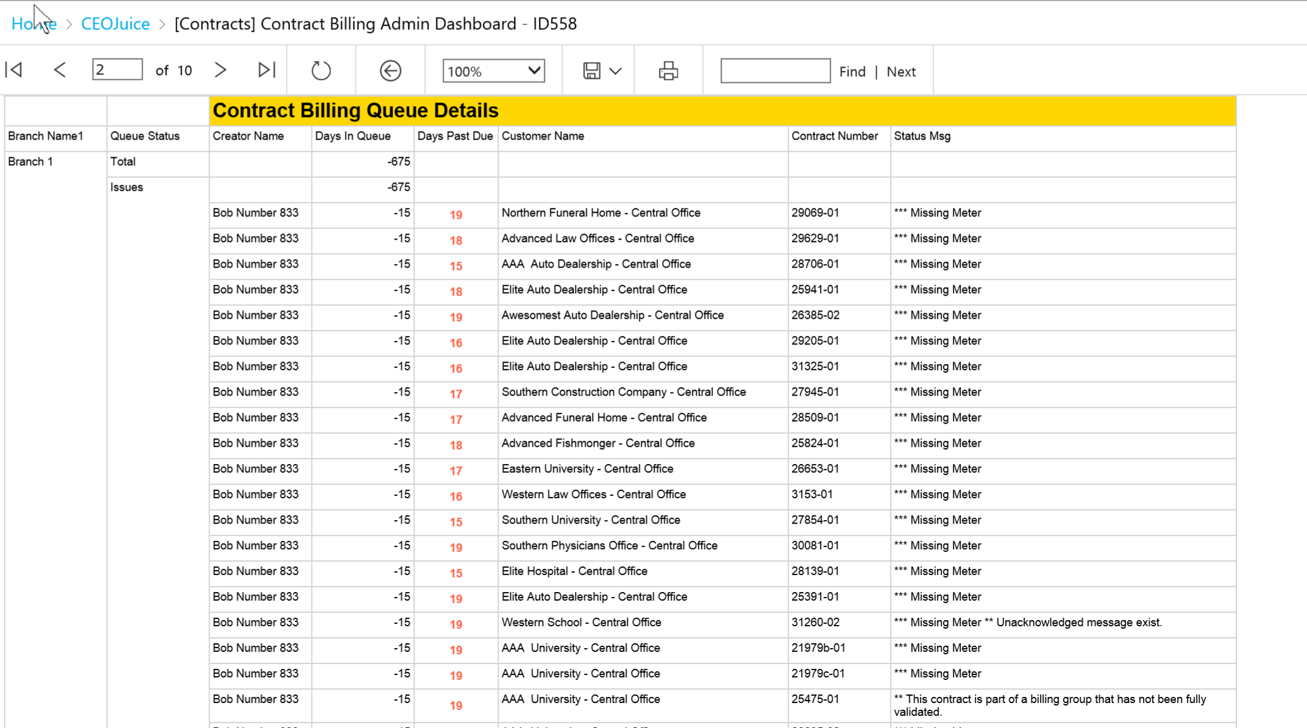Select the Issues queue status cell
The image size is (1307, 728).
[127, 187]
